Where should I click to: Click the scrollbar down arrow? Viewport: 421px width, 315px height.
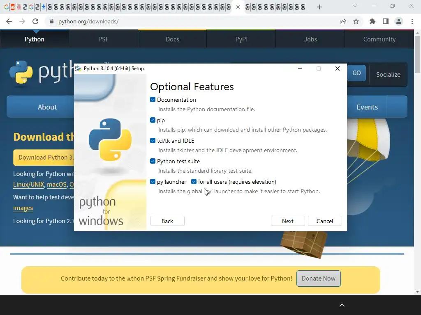click(417, 292)
